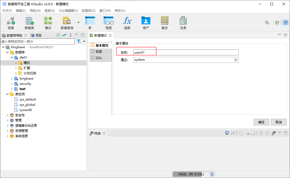The width and height of the screenshot is (290, 178).
Task: Open the 属主 owner dropdown
Action: tap(236, 60)
